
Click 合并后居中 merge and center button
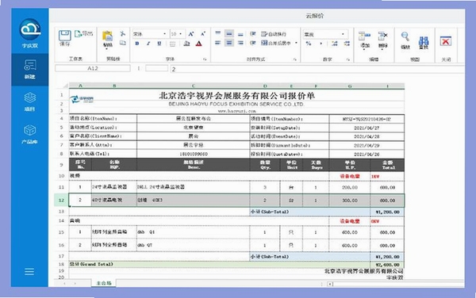click(x=276, y=43)
